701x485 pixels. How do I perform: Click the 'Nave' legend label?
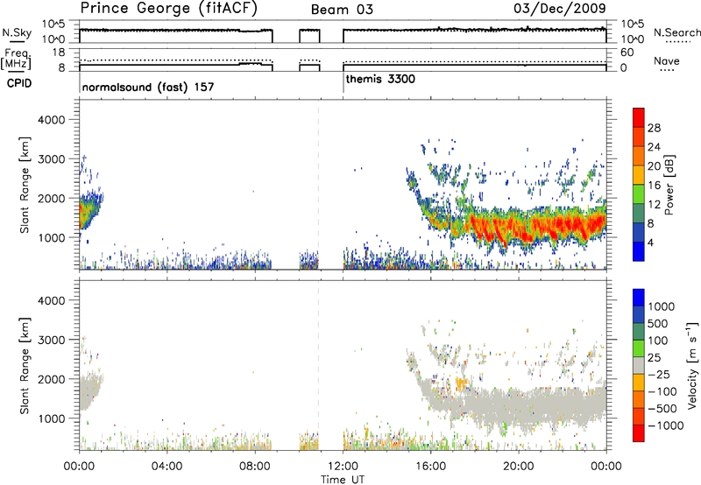(x=667, y=61)
